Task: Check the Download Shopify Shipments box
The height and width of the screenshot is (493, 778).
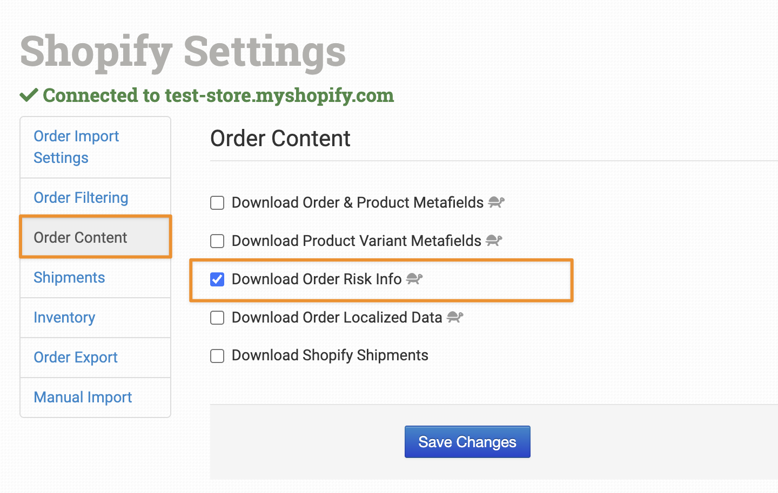Action: point(217,356)
